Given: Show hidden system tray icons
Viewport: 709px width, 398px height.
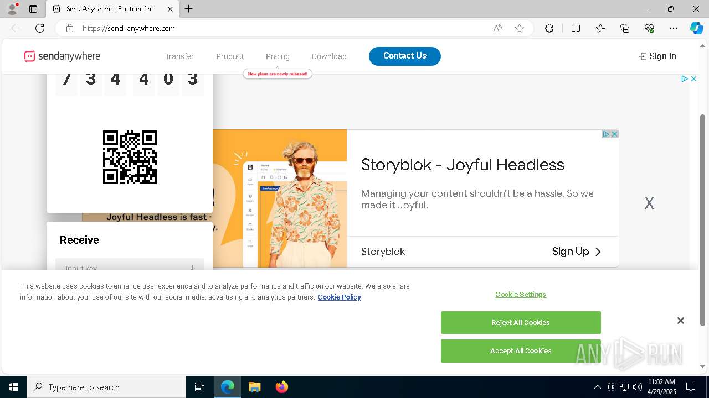Looking at the screenshot, I should coord(597,387).
